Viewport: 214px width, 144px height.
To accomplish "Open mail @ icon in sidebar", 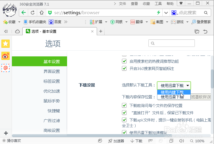I will pyautogui.click(x=6, y=68).
